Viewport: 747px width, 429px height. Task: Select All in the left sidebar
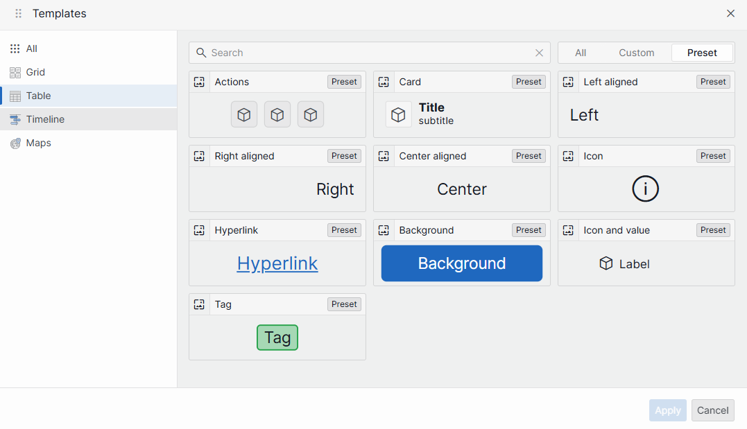click(x=31, y=49)
